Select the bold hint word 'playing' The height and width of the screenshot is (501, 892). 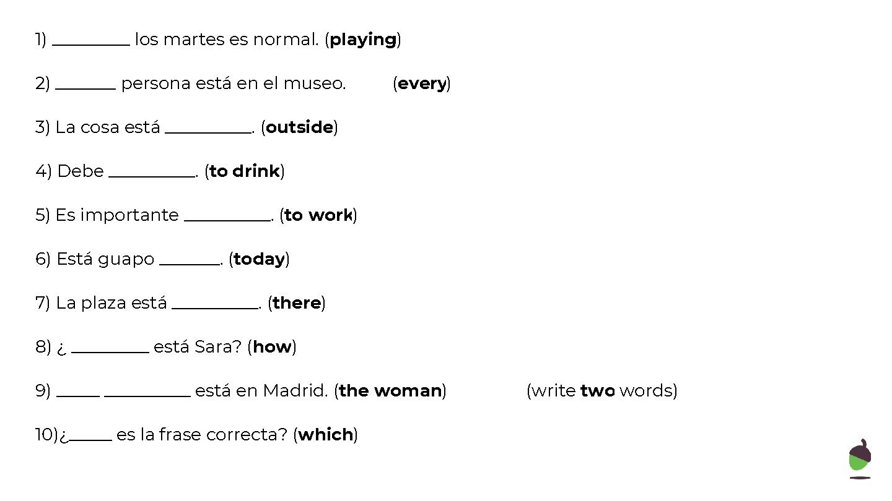[363, 40]
